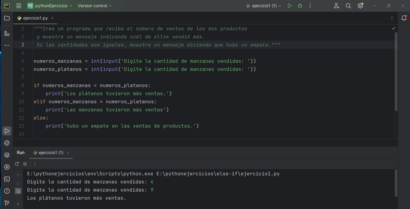This screenshot has width=410, height=209.
Task: Open the ejercicio1 (1) run configuration dropdown
Action: [264, 6]
